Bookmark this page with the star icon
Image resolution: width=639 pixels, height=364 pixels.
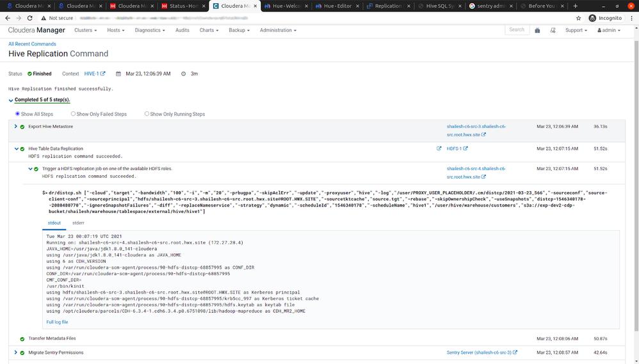(x=578, y=18)
